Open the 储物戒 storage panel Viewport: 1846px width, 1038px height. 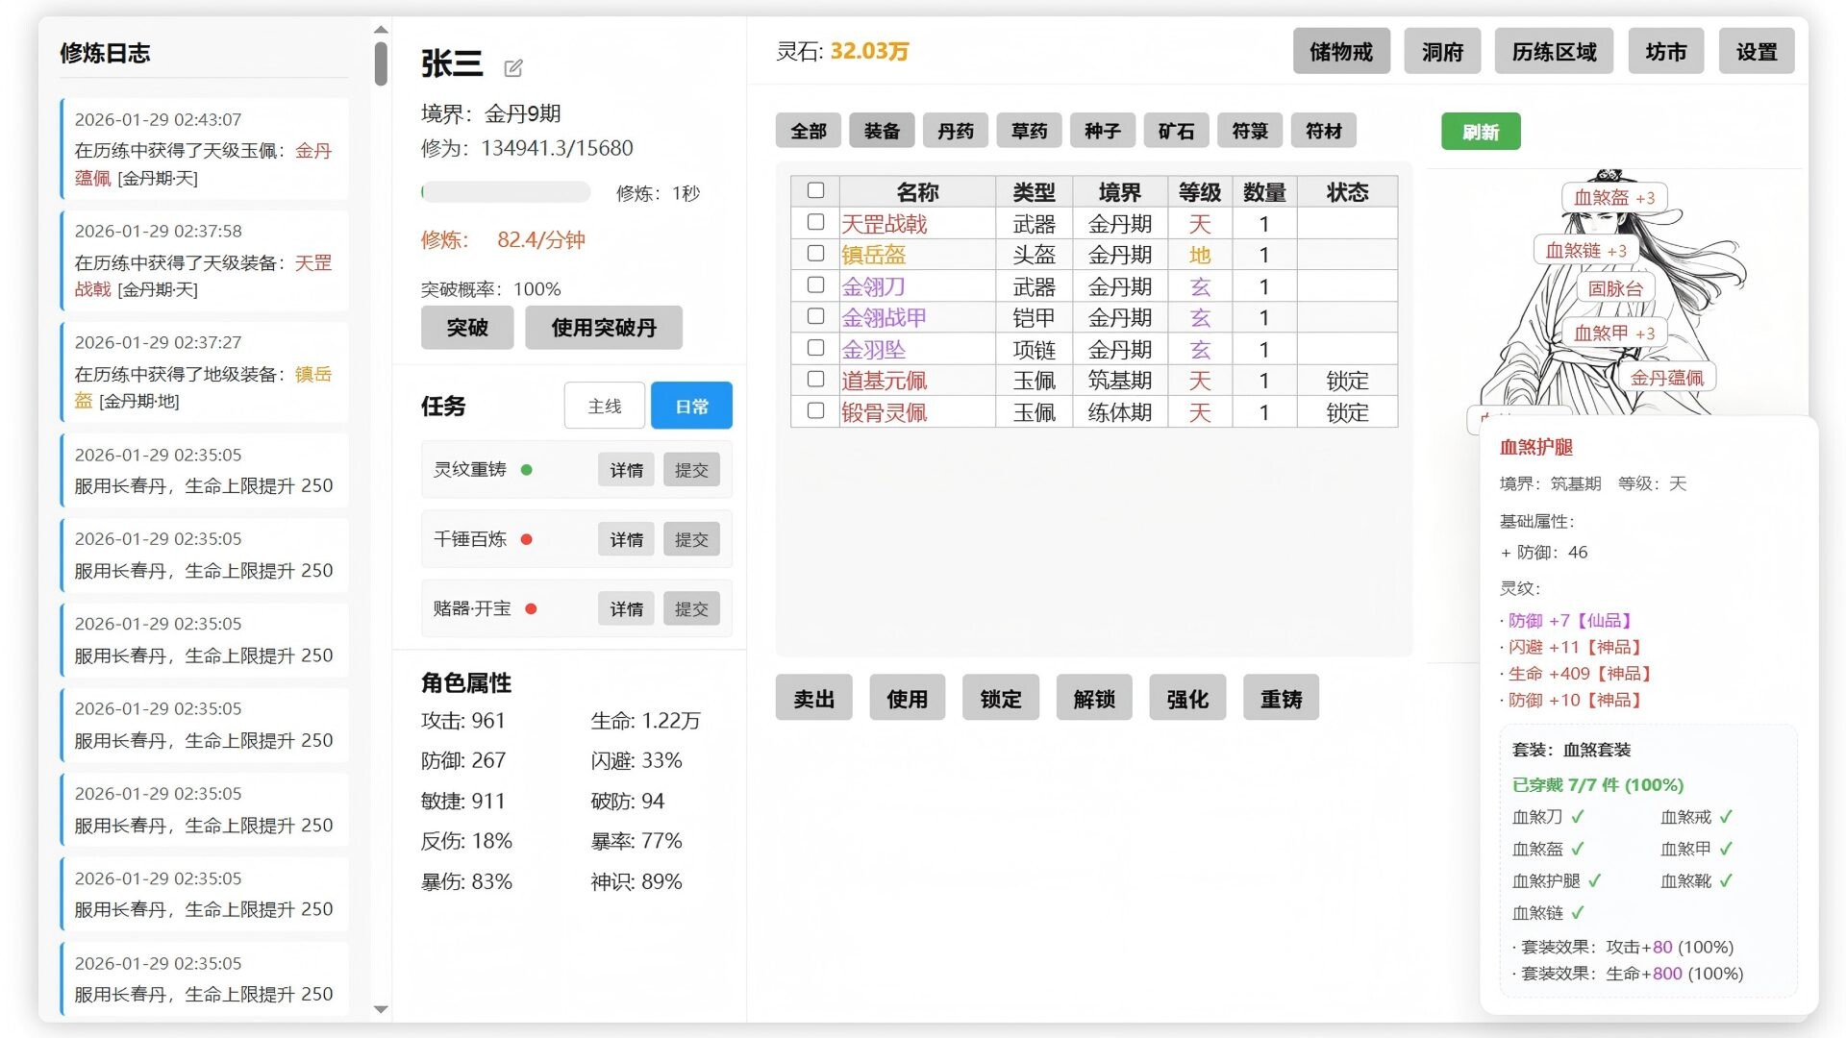(1341, 51)
